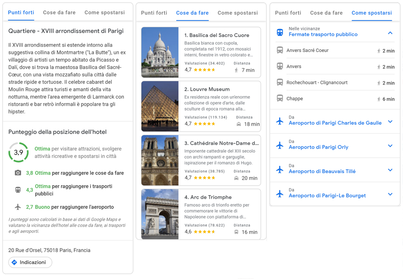Screen dimensions: 403x279
Task: Click the blue transit icon beside Fermate trasporto pubblico
Action: [280, 32]
